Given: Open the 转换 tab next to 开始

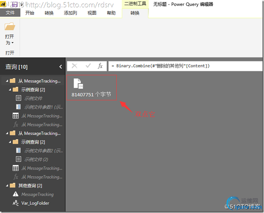Looking at the screenshot, I should pos(49,13).
